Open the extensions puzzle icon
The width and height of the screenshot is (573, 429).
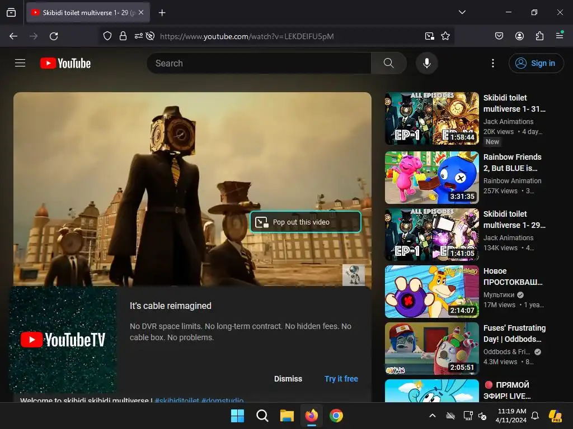point(539,36)
